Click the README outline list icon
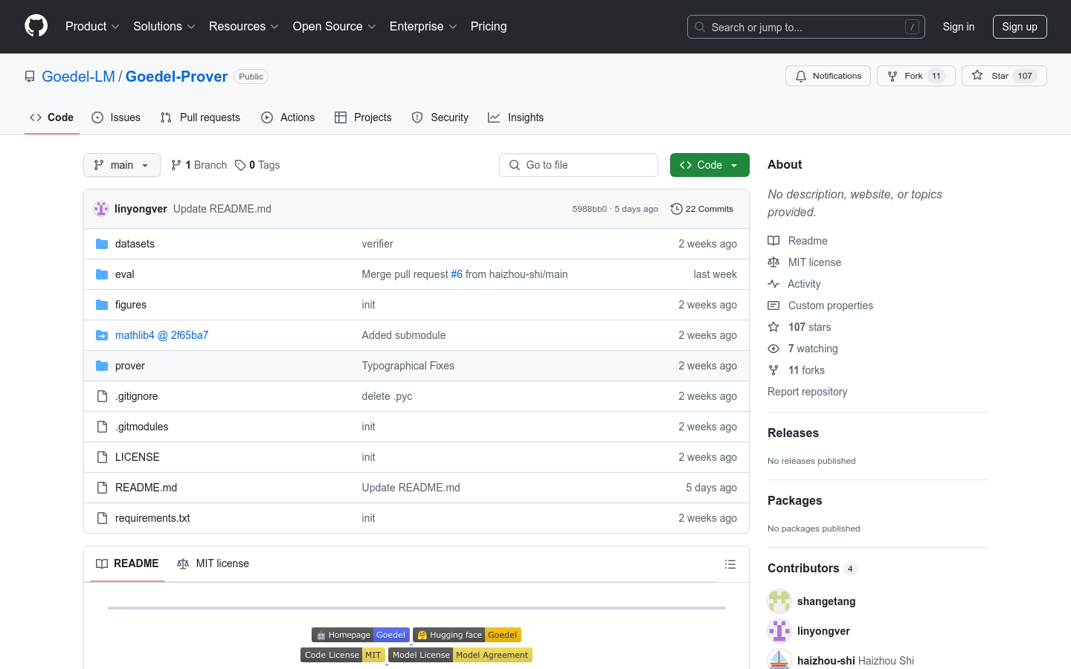This screenshot has height=669, width=1071. tap(730, 564)
